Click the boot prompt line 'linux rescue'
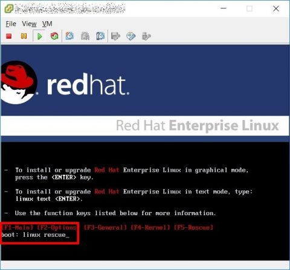Image resolution: width=290 pixels, height=270 pixels. pos(36,234)
